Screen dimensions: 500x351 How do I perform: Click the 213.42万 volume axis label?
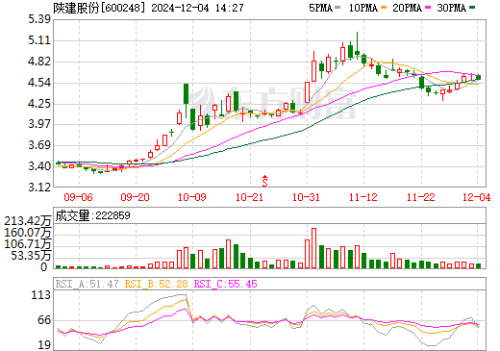(x=28, y=221)
